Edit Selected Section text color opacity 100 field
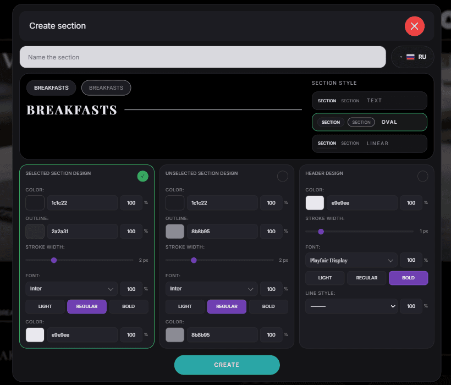 tap(131, 335)
